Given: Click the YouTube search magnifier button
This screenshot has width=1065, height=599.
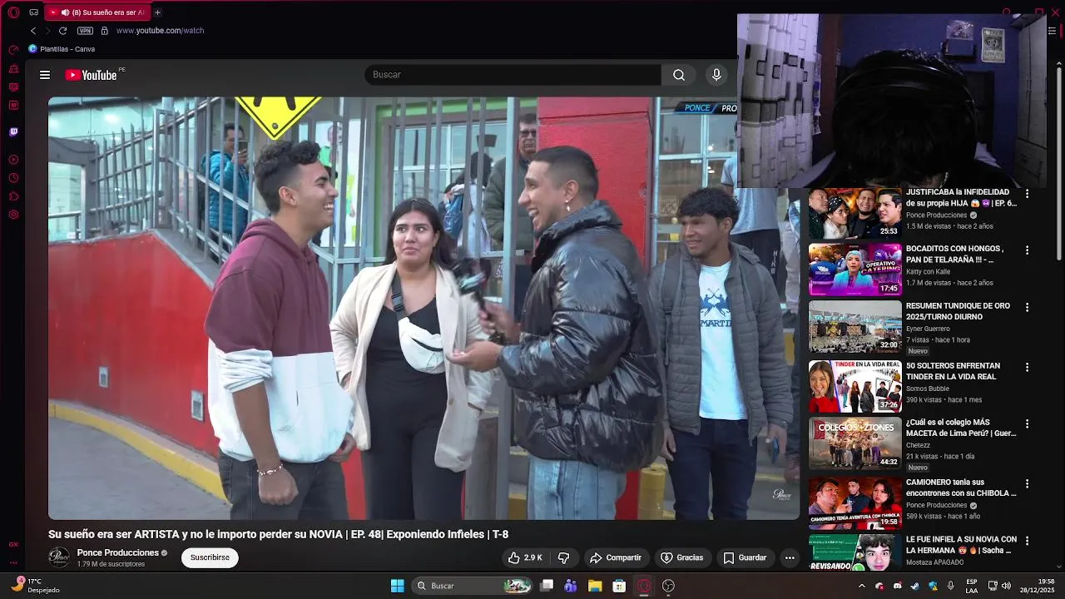Looking at the screenshot, I should point(679,75).
